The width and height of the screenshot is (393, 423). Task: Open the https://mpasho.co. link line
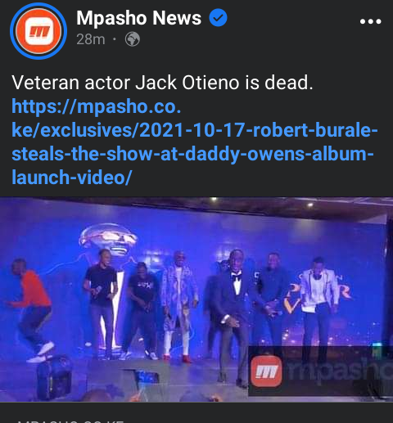(97, 107)
